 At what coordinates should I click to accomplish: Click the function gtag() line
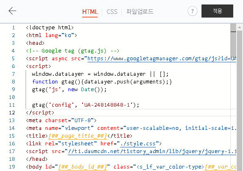tap(102, 82)
